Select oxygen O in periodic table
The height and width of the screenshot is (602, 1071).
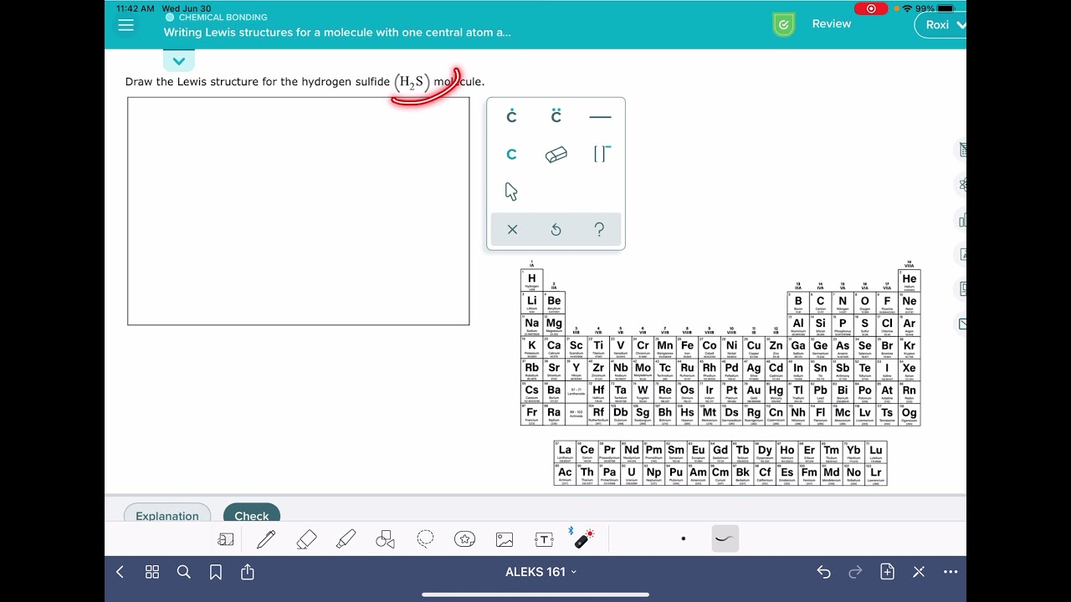coord(865,302)
